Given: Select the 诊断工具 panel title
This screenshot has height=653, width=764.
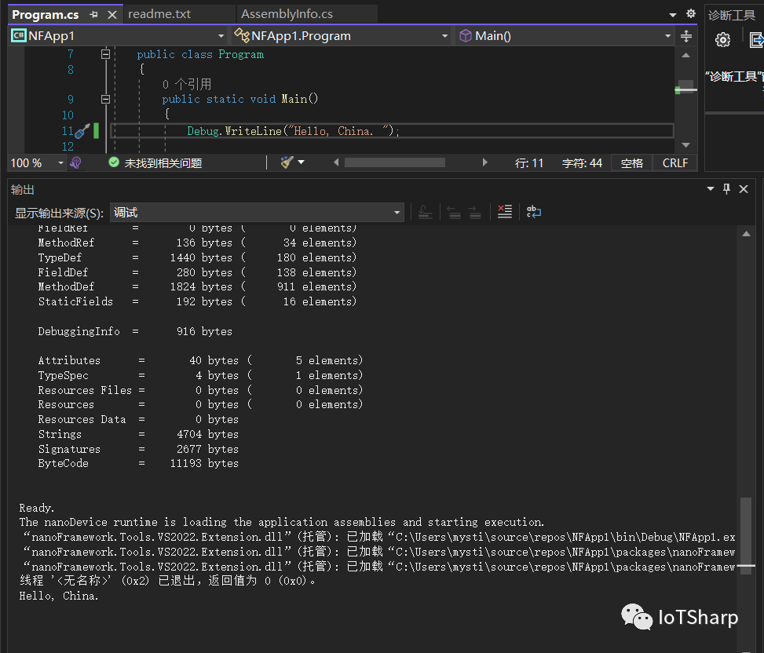Looking at the screenshot, I should [x=731, y=15].
